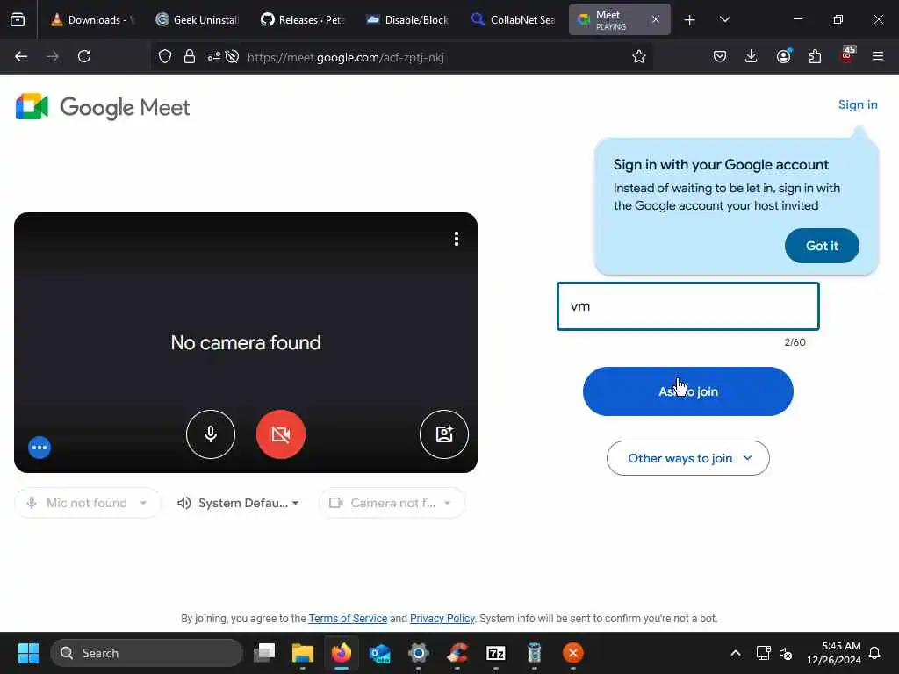Click the orange X app in taskbar

pos(572,653)
